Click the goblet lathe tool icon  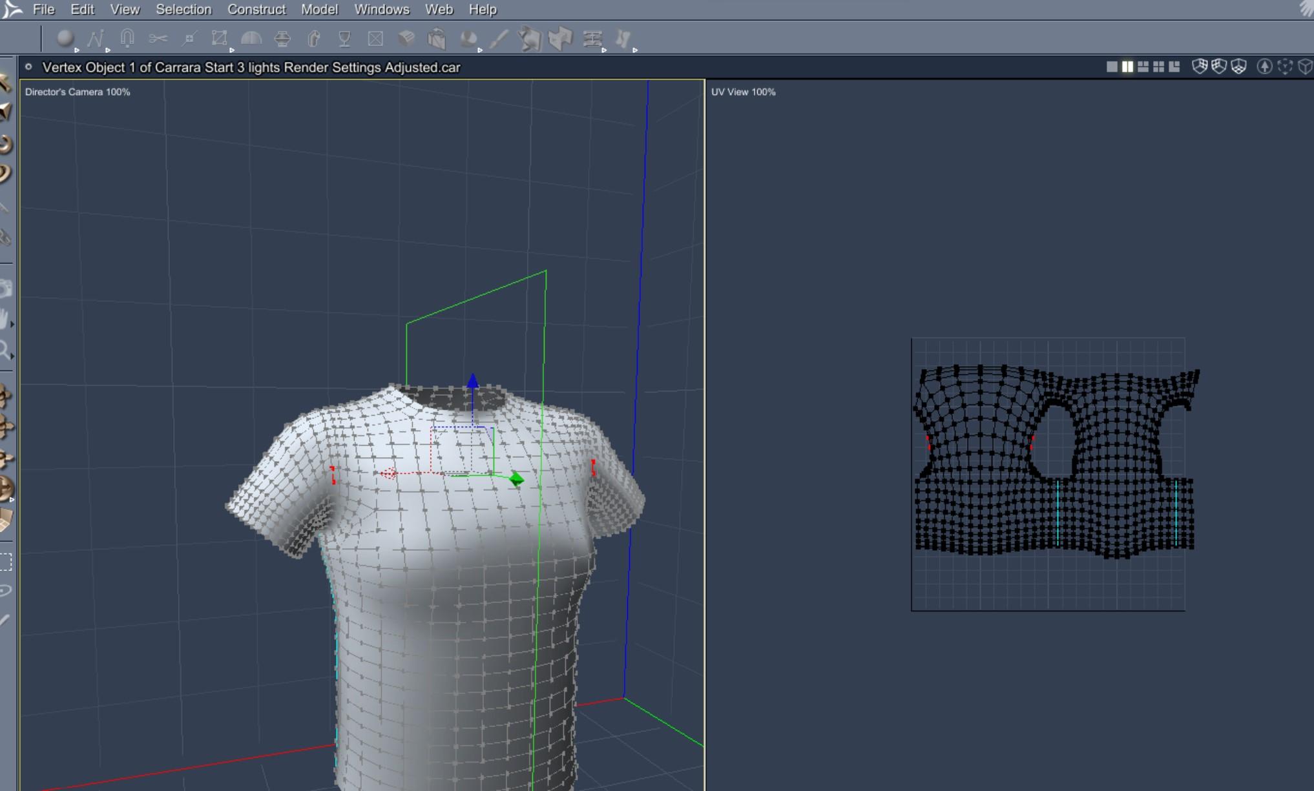pos(344,39)
